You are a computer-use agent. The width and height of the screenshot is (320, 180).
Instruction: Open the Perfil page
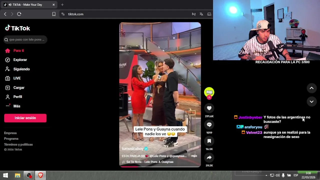[14, 97]
